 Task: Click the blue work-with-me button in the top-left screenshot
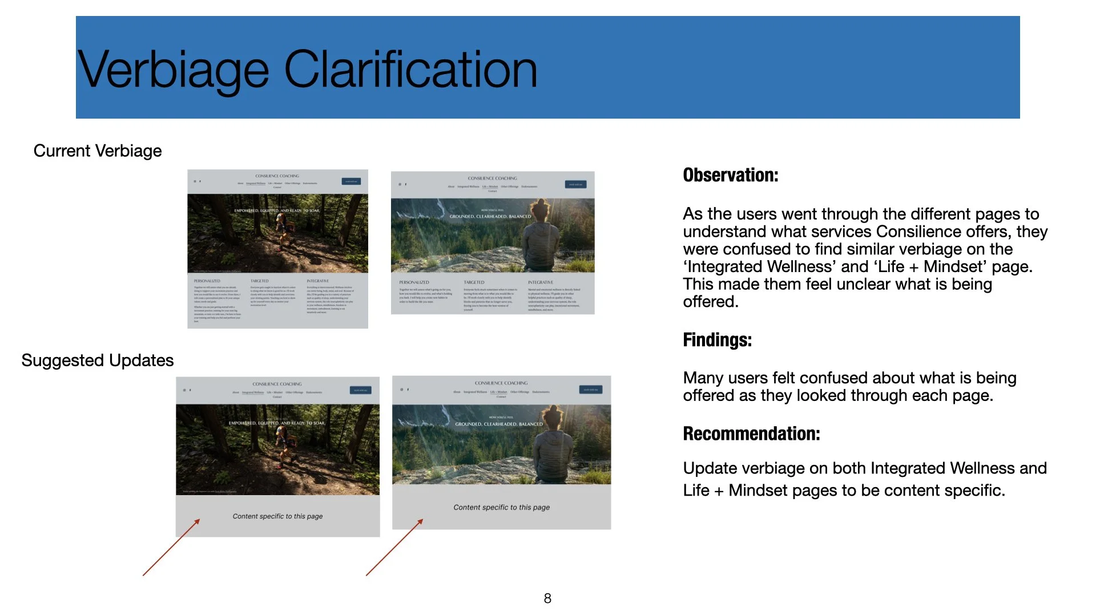click(x=351, y=181)
